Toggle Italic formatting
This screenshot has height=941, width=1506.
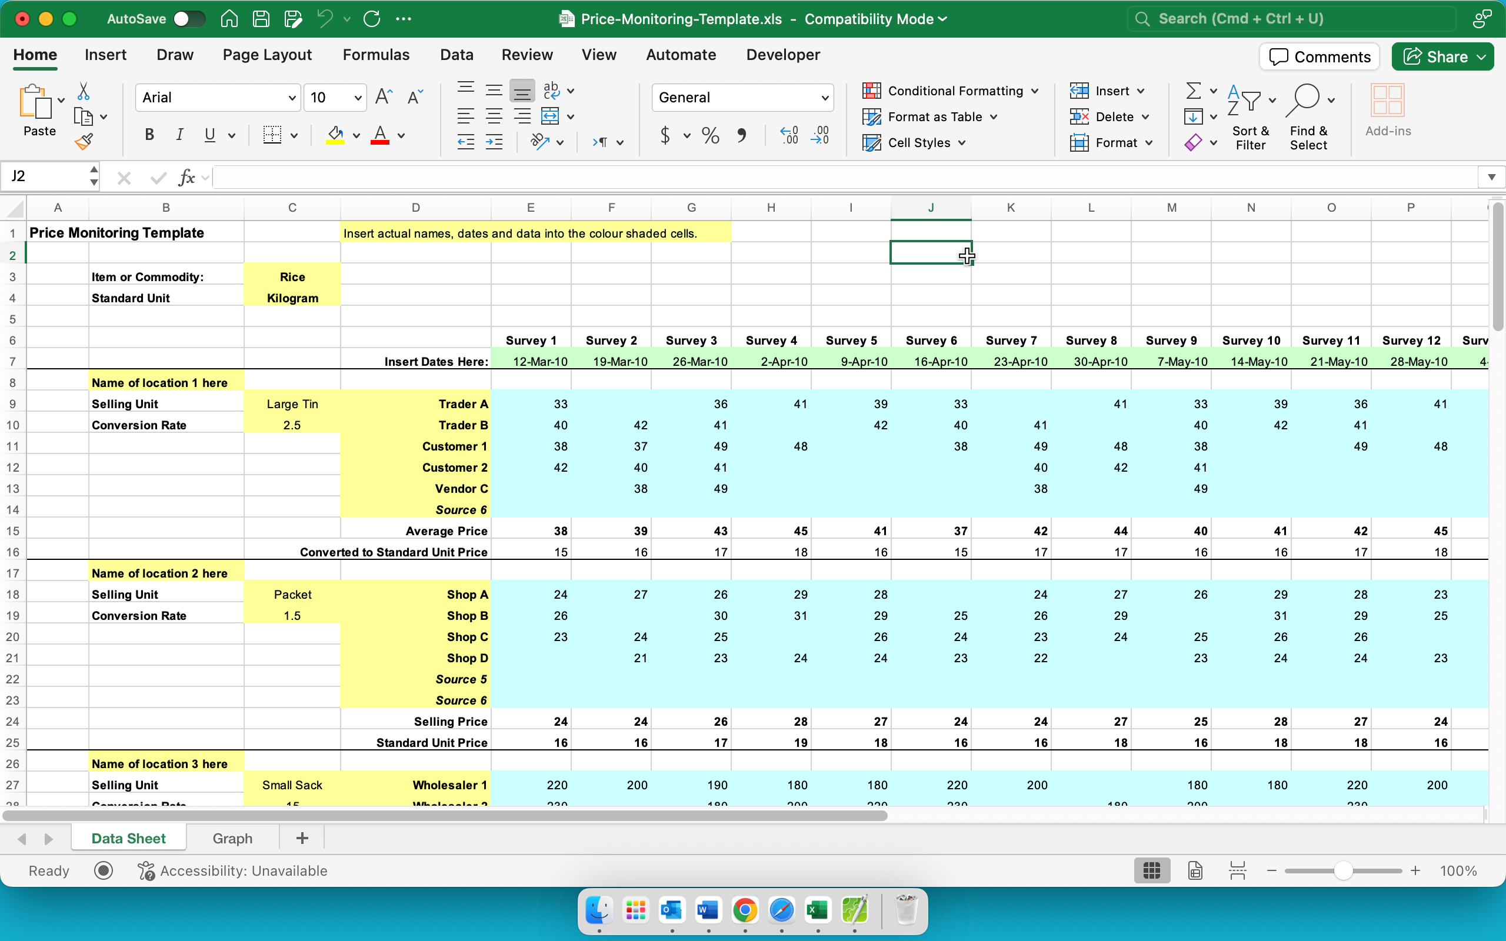tap(180, 135)
